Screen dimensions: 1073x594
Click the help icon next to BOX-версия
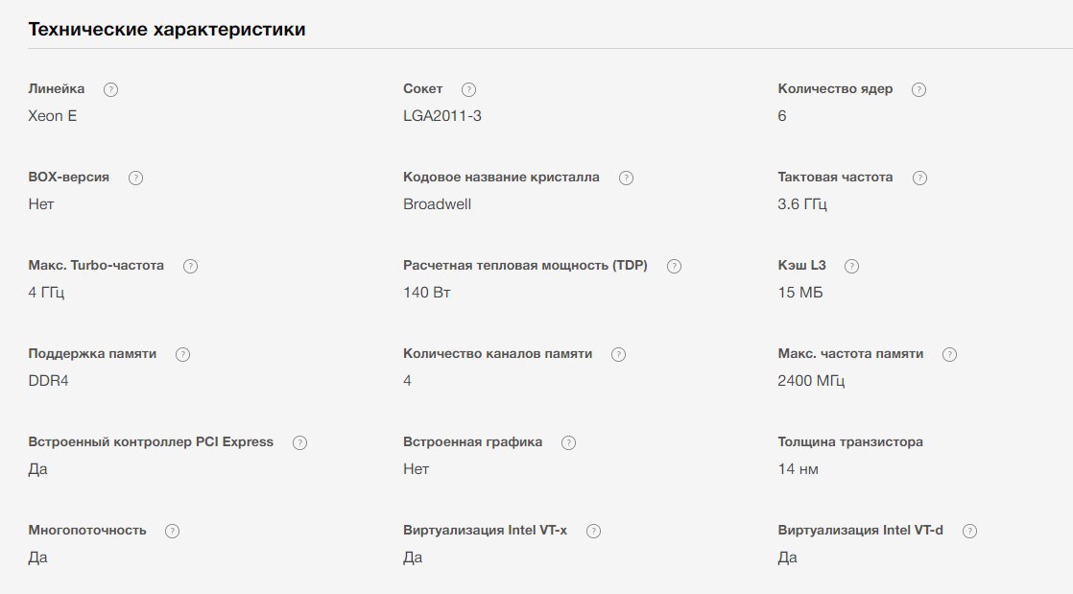(x=135, y=178)
